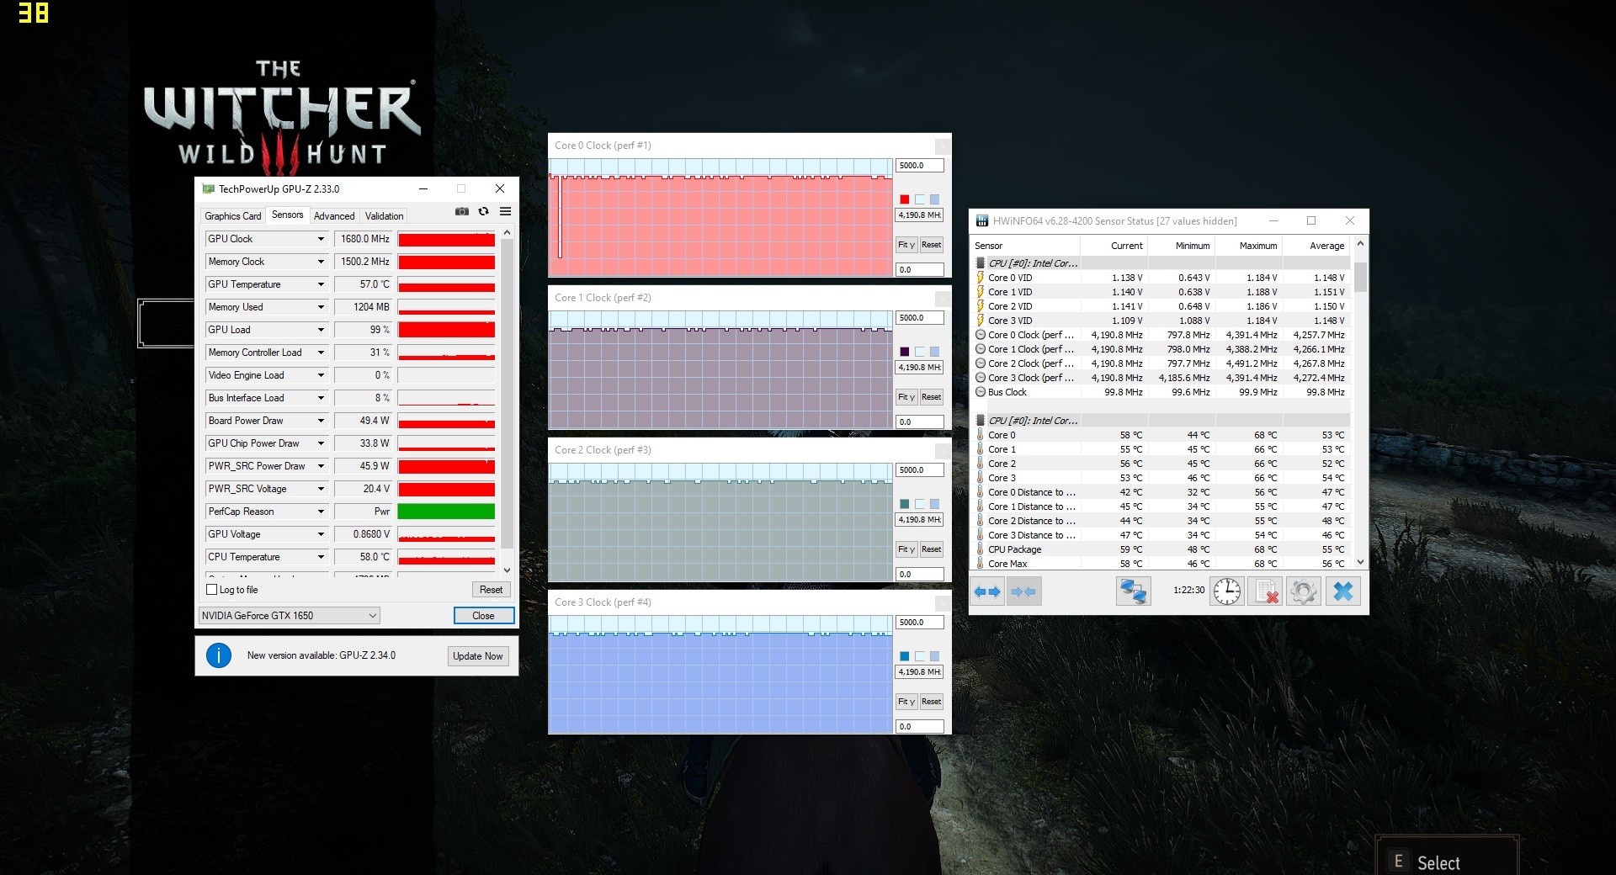Switch to the Advanced tab
The image size is (1616, 875).
pyautogui.click(x=334, y=216)
